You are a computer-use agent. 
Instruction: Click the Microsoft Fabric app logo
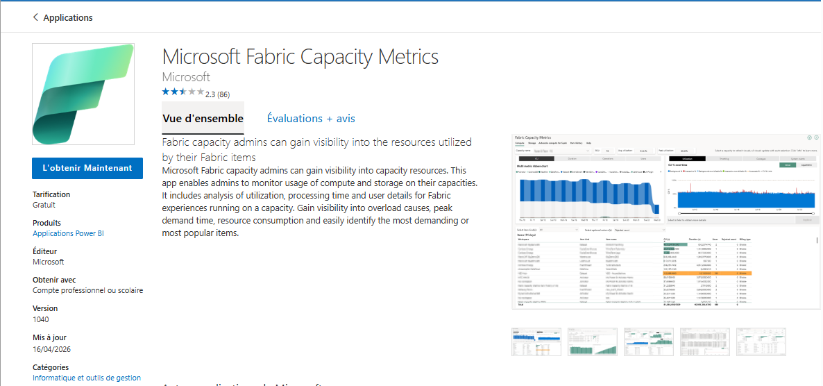(83, 94)
